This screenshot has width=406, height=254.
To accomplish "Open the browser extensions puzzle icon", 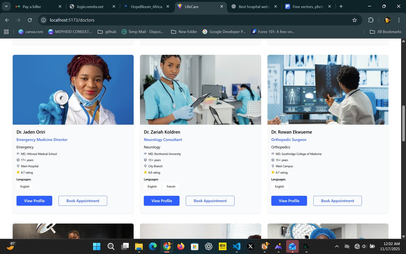I will 371,20.
